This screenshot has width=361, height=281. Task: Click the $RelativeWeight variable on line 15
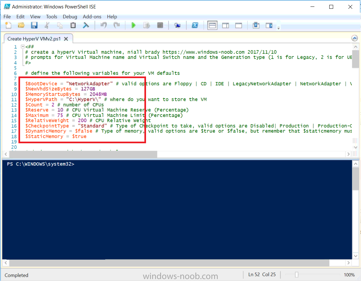[x=47, y=121]
